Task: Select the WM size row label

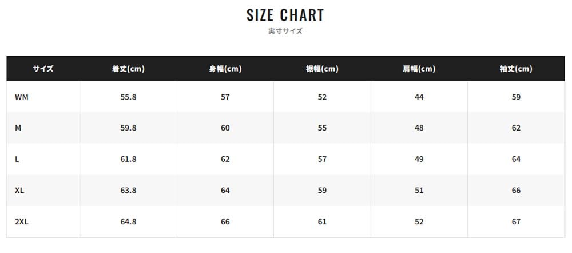Action: coord(22,97)
